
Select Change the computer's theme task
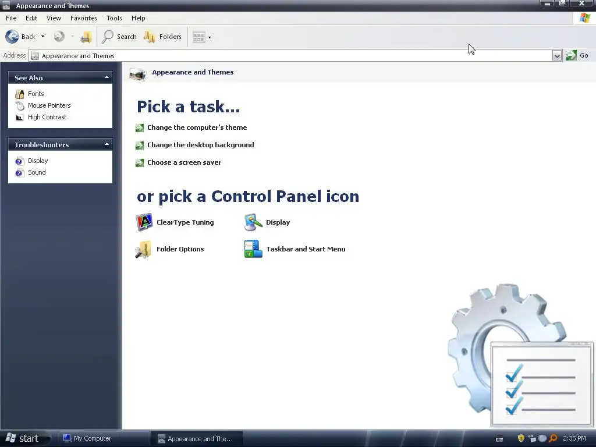[x=197, y=127]
